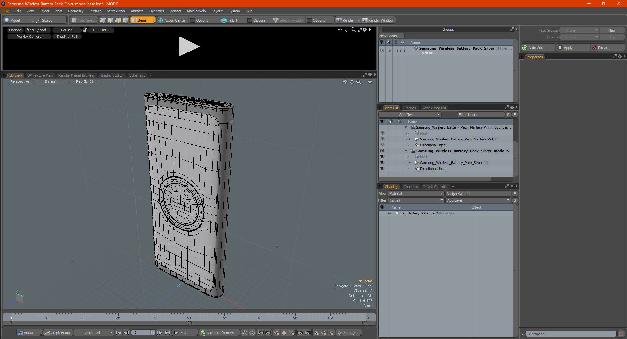Image resolution: width=627 pixels, height=339 pixels.
Task: Switch to Render Preset Browser tab
Action: (76, 75)
